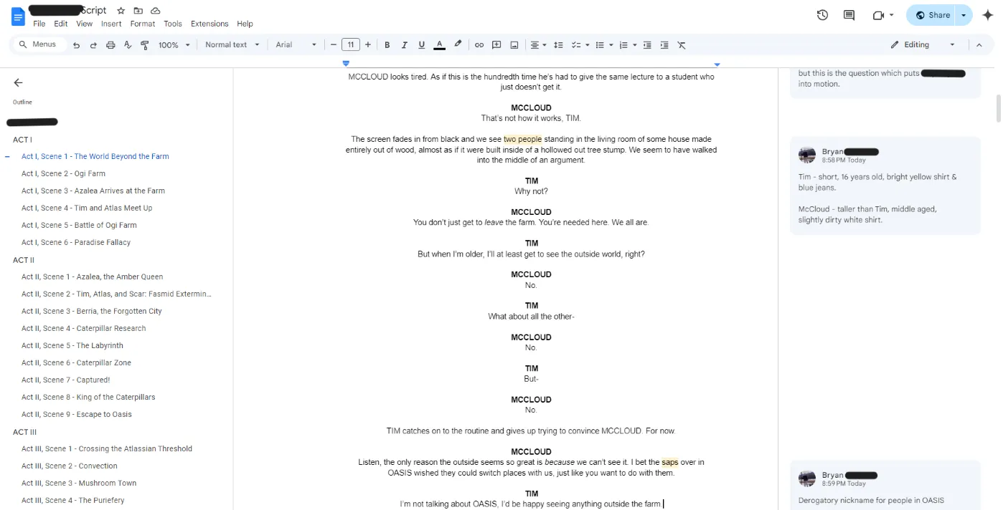Screen dimensions: 1003x510
Task: Open the zoom level dropdown
Action: coord(174,45)
